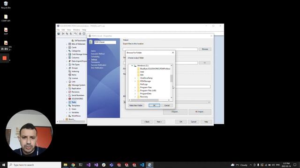The image size is (300, 168).
Task: Select the License node icon
Action: pyautogui.click(x=70, y=78)
